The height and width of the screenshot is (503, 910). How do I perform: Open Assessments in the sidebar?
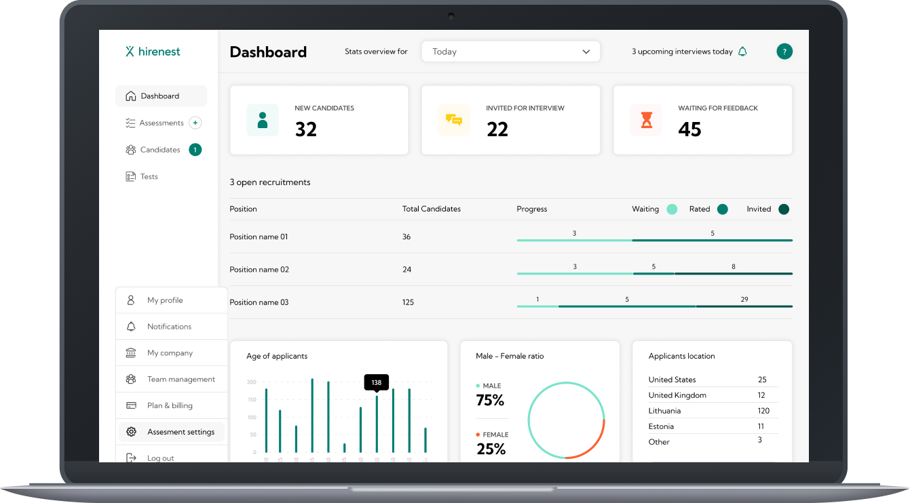click(x=162, y=123)
